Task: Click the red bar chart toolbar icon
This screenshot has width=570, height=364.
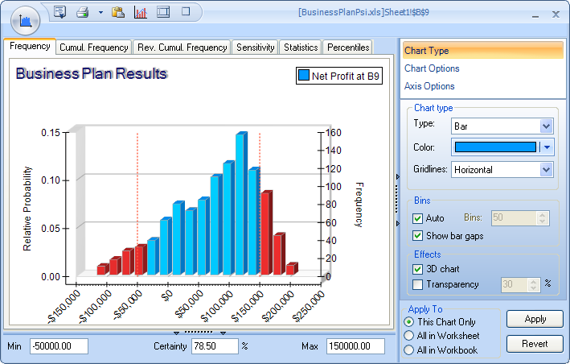Action: (x=141, y=12)
